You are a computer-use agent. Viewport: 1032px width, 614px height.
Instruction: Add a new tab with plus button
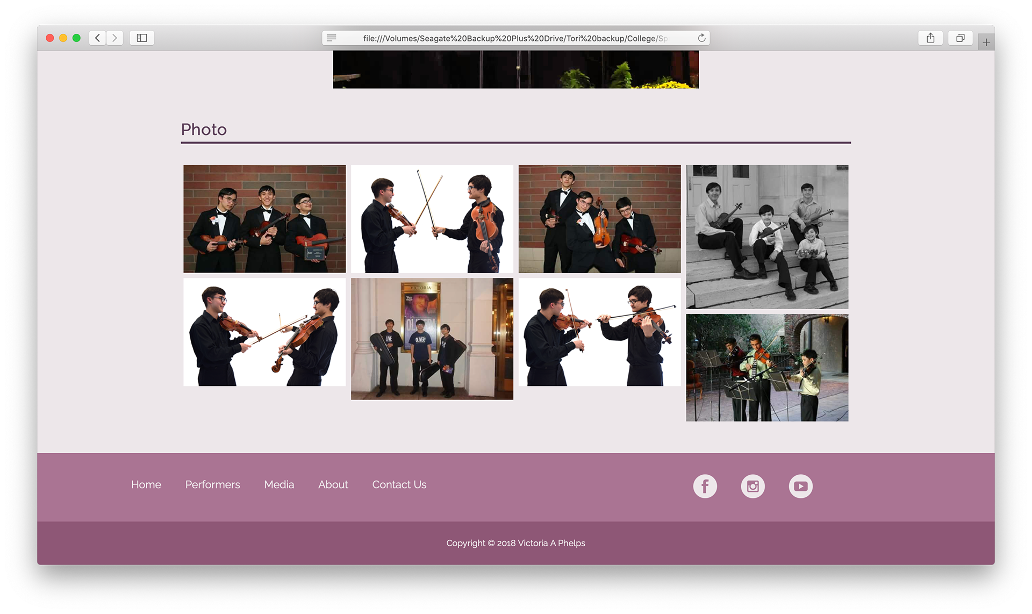coord(986,42)
